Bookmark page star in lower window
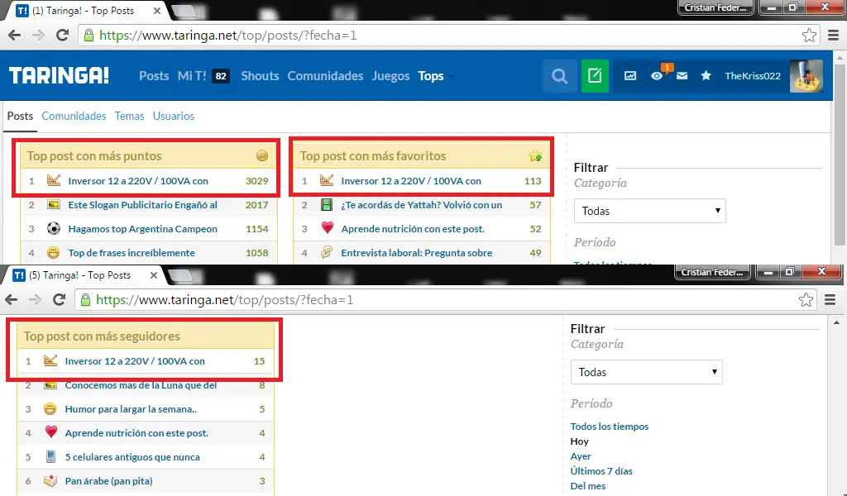 (806, 300)
